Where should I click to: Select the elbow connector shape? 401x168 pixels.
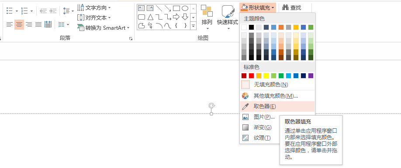(x=159, y=17)
